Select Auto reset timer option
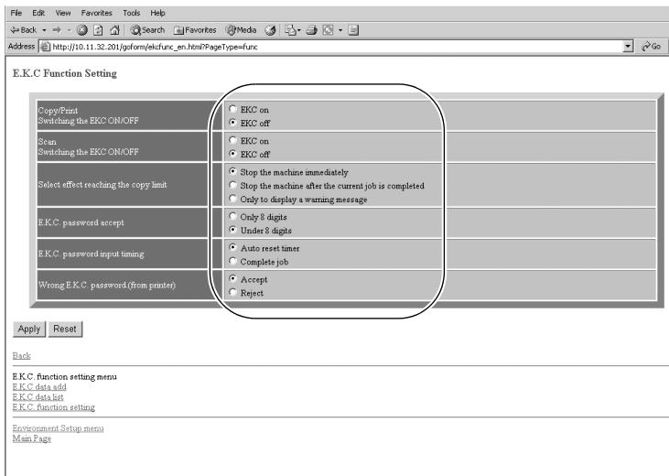This screenshot has height=476, width=669. click(232, 247)
